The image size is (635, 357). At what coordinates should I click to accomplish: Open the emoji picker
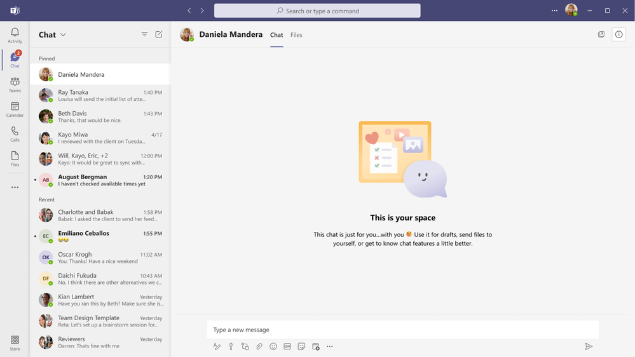tap(273, 346)
